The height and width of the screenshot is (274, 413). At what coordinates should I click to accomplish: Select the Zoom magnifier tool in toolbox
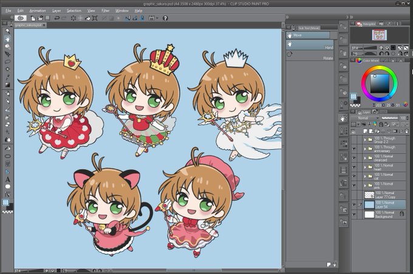pos(8,32)
